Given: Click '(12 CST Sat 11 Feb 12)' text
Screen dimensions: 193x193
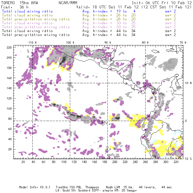Looking at the screenshot, I should 166,7.
